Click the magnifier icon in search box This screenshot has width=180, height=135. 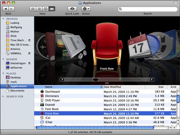tap(120, 9)
